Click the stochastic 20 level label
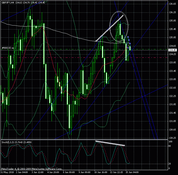Image resolution: width=178 pixels, height=175 pixels. (x=170, y=164)
